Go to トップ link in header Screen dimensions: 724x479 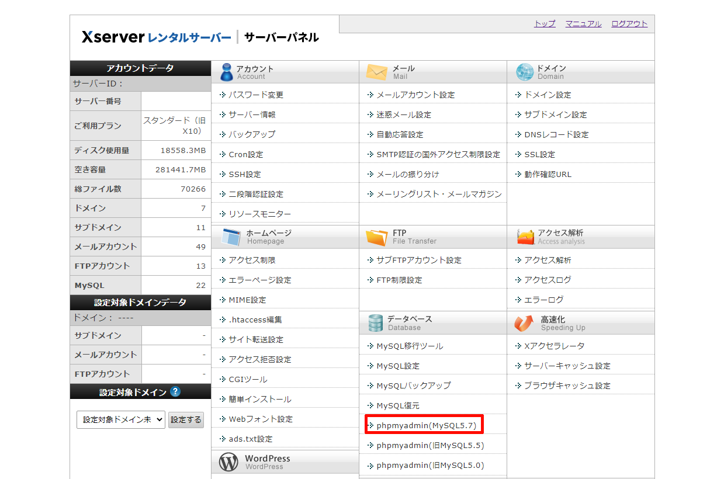click(545, 24)
